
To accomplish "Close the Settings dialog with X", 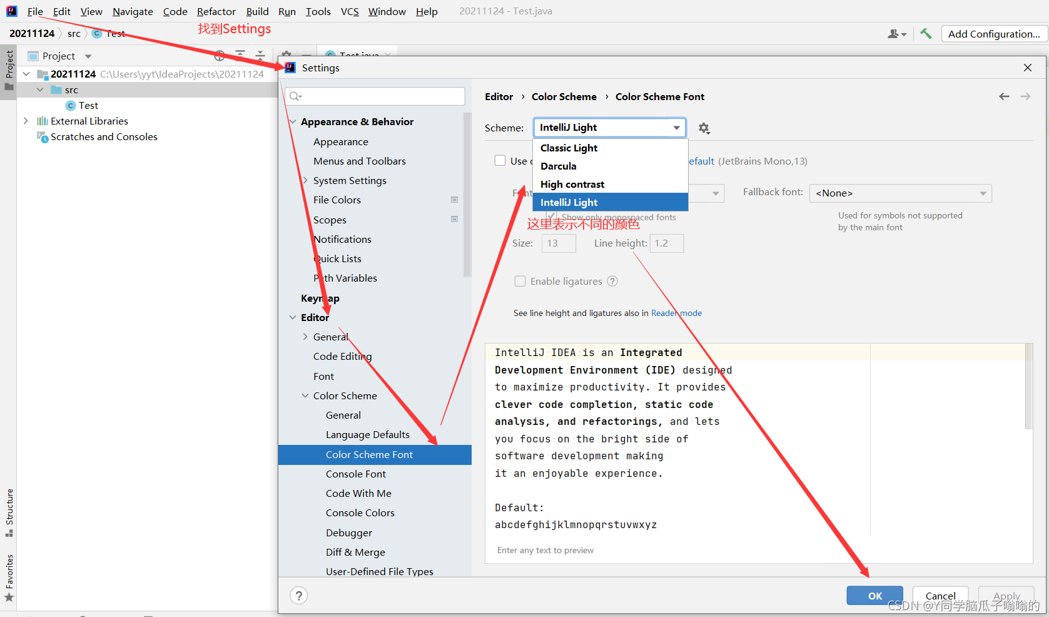I will [x=1028, y=68].
